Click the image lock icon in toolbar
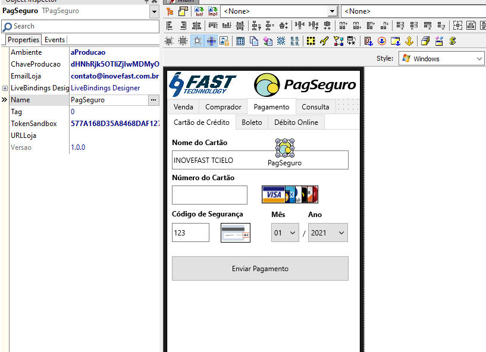Screen dimensions: 486x352 (x=224, y=41)
